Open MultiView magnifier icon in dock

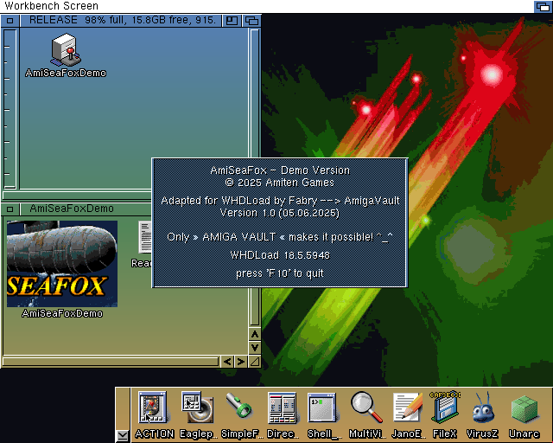coord(366,407)
